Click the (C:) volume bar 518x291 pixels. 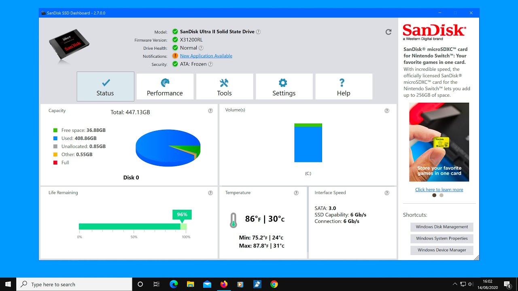(x=308, y=143)
